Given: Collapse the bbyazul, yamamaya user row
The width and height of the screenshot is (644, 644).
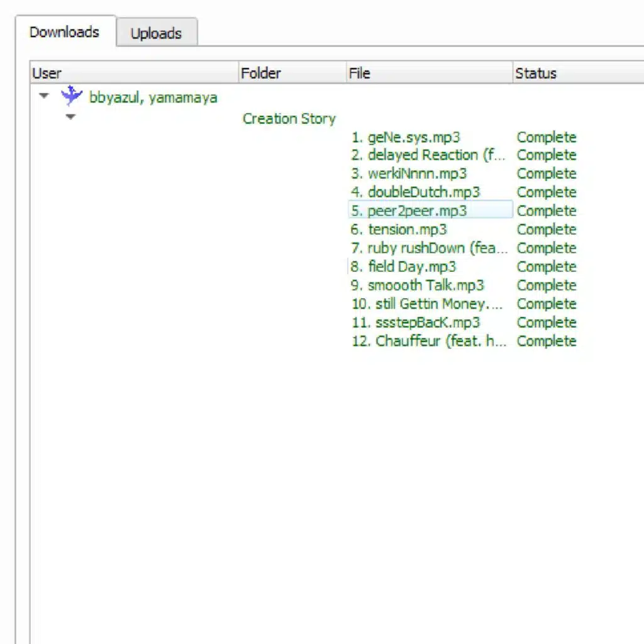Looking at the screenshot, I should click(x=44, y=97).
